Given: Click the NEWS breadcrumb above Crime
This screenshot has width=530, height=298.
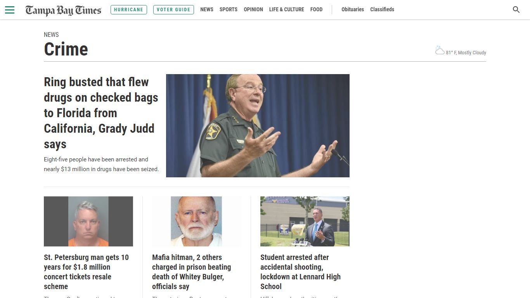Looking at the screenshot, I should pos(51,35).
